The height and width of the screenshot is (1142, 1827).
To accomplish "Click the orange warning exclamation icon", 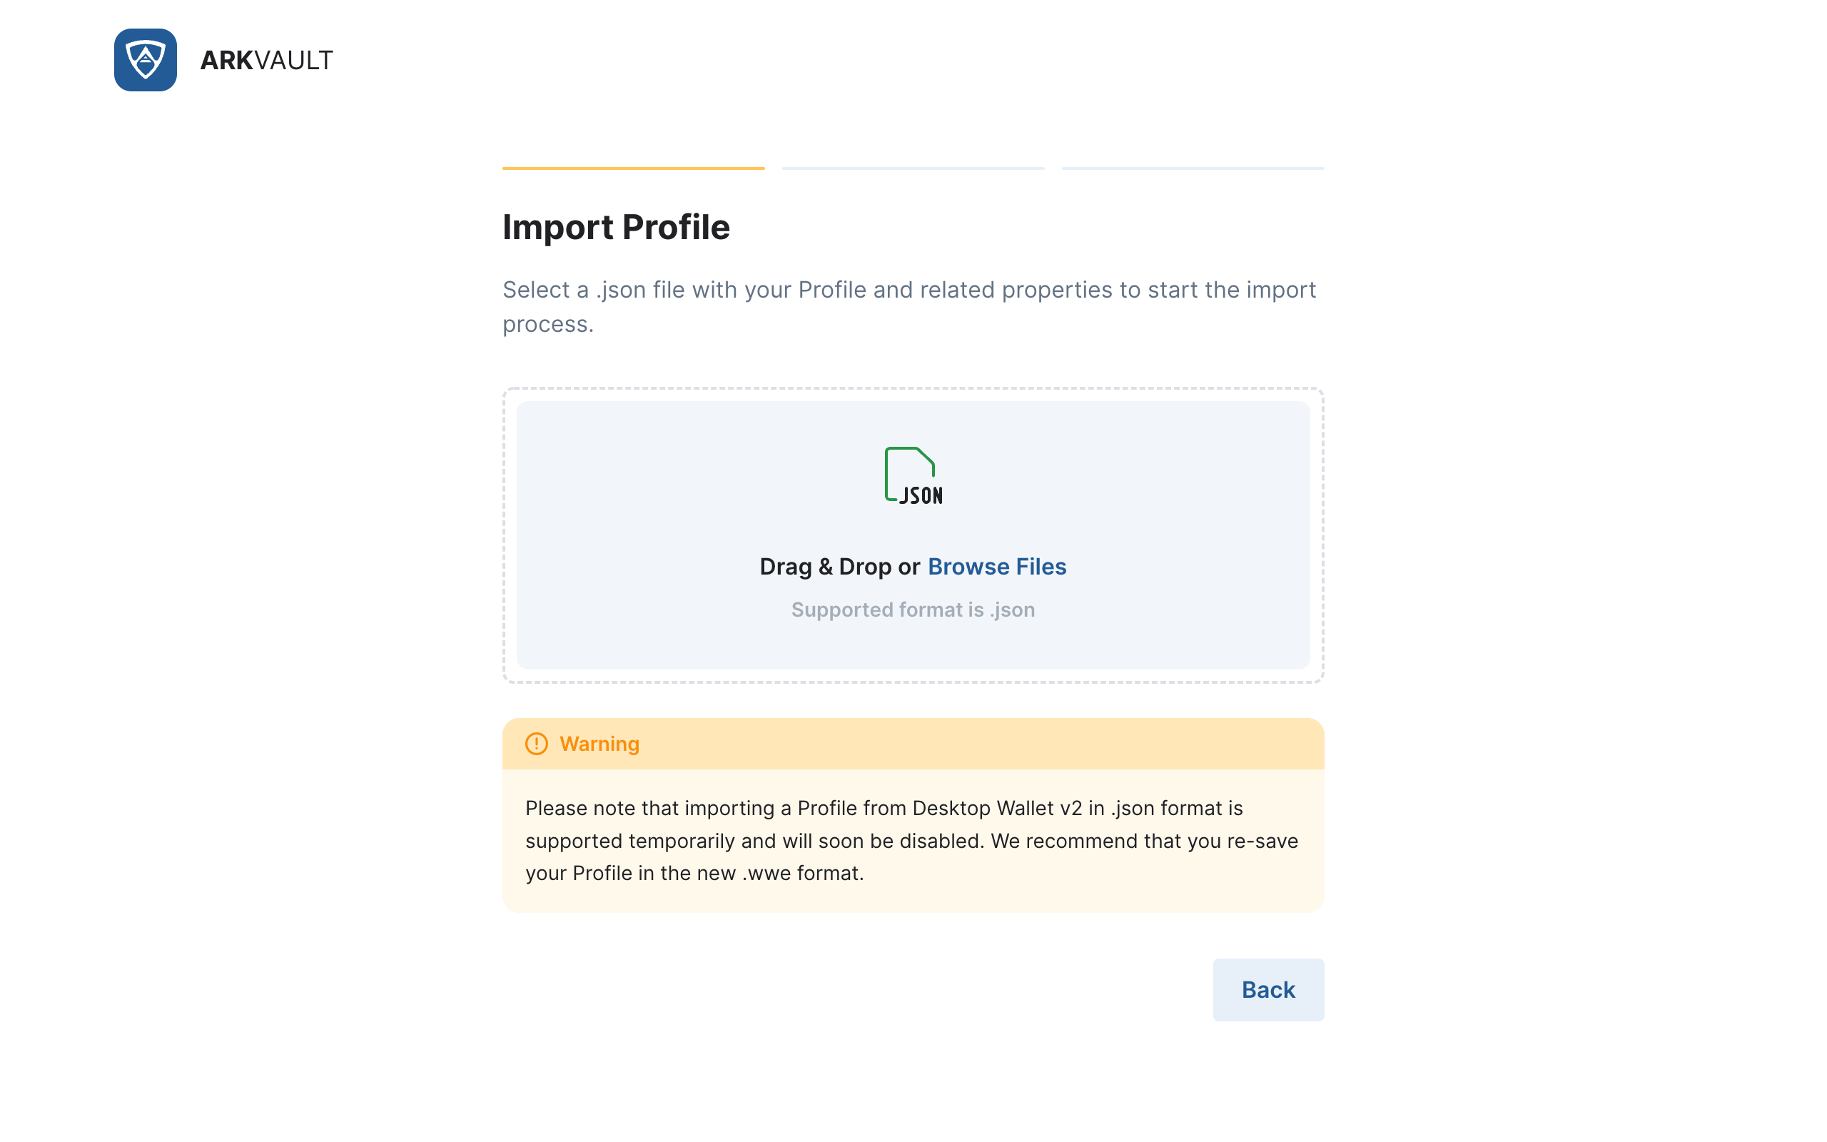I will coord(537,744).
